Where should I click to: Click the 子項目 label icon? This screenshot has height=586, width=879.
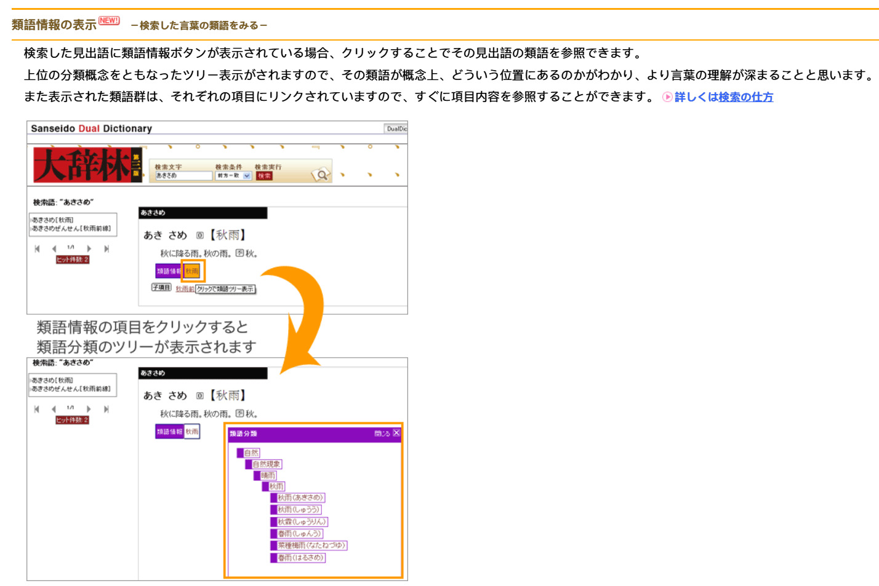coord(161,287)
